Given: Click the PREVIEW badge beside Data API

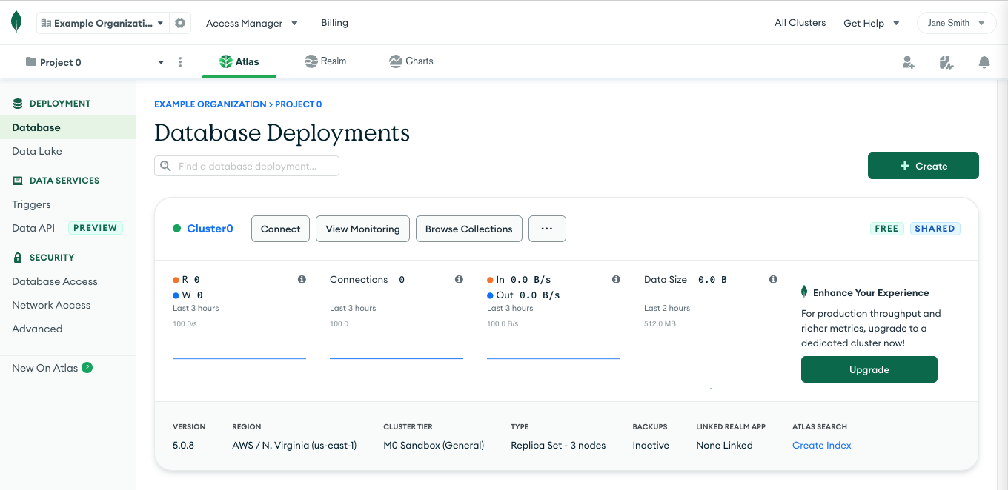Looking at the screenshot, I should coord(95,228).
